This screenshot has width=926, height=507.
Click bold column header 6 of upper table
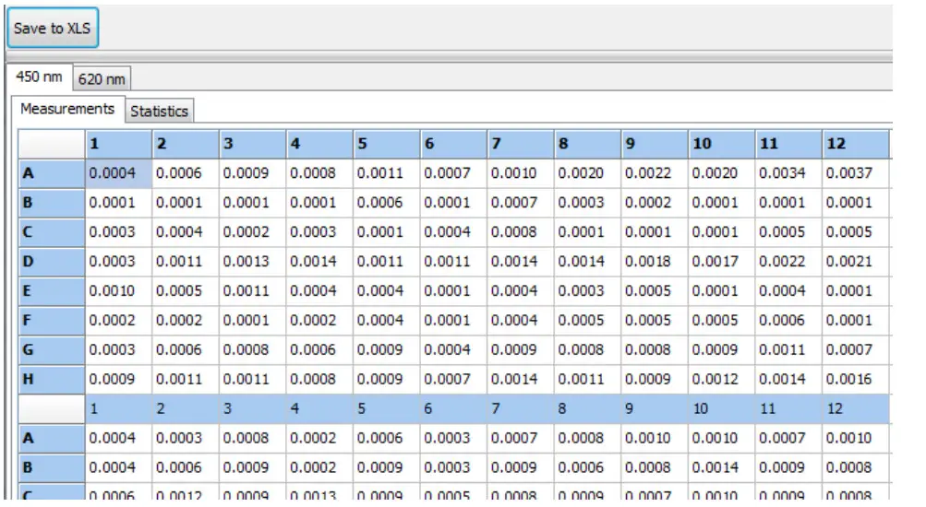[x=453, y=145]
